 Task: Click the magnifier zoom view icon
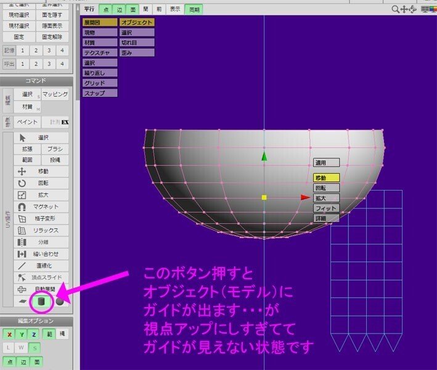click(x=395, y=9)
